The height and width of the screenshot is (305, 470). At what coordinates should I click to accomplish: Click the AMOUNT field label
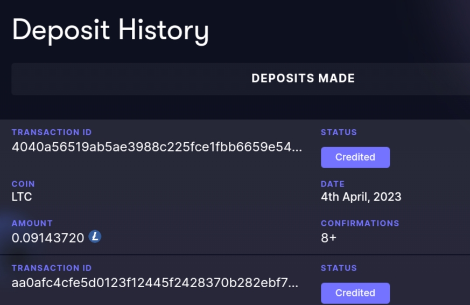32,224
